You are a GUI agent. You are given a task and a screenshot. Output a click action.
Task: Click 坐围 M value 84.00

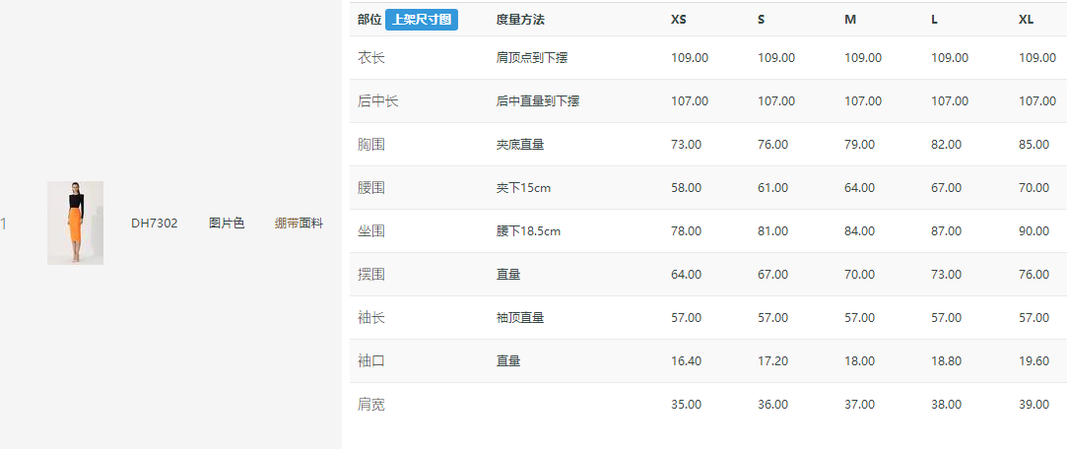point(859,231)
